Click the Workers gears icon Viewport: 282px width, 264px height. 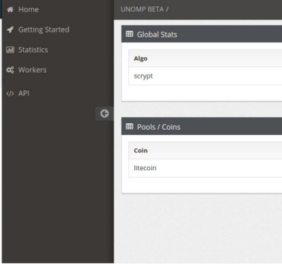[x=10, y=70]
